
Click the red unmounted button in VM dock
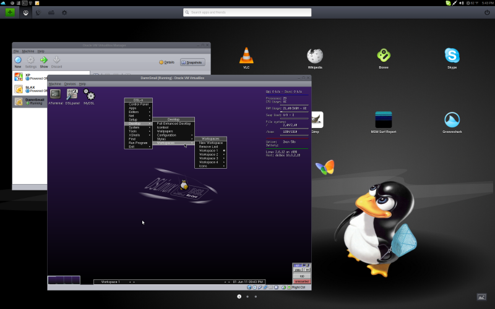point(302,281)
